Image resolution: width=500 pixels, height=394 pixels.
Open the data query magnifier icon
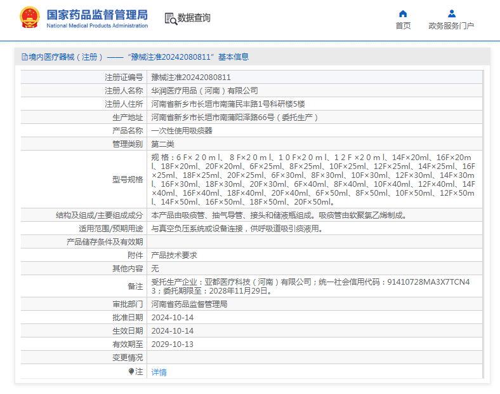tap(171, 18)
